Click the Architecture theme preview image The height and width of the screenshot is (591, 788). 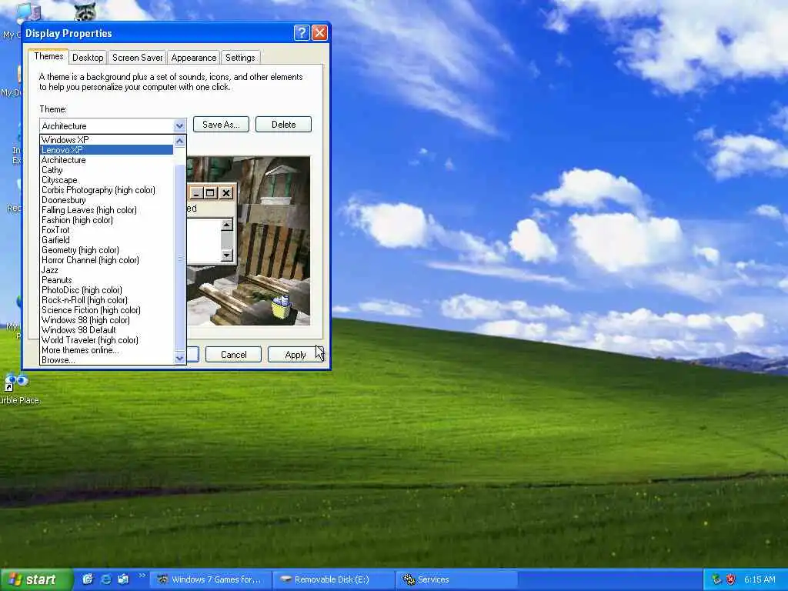click(249, 241)
